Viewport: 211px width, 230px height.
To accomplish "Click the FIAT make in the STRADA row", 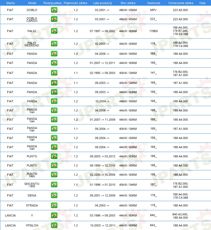I will click(x=10, y=205).
